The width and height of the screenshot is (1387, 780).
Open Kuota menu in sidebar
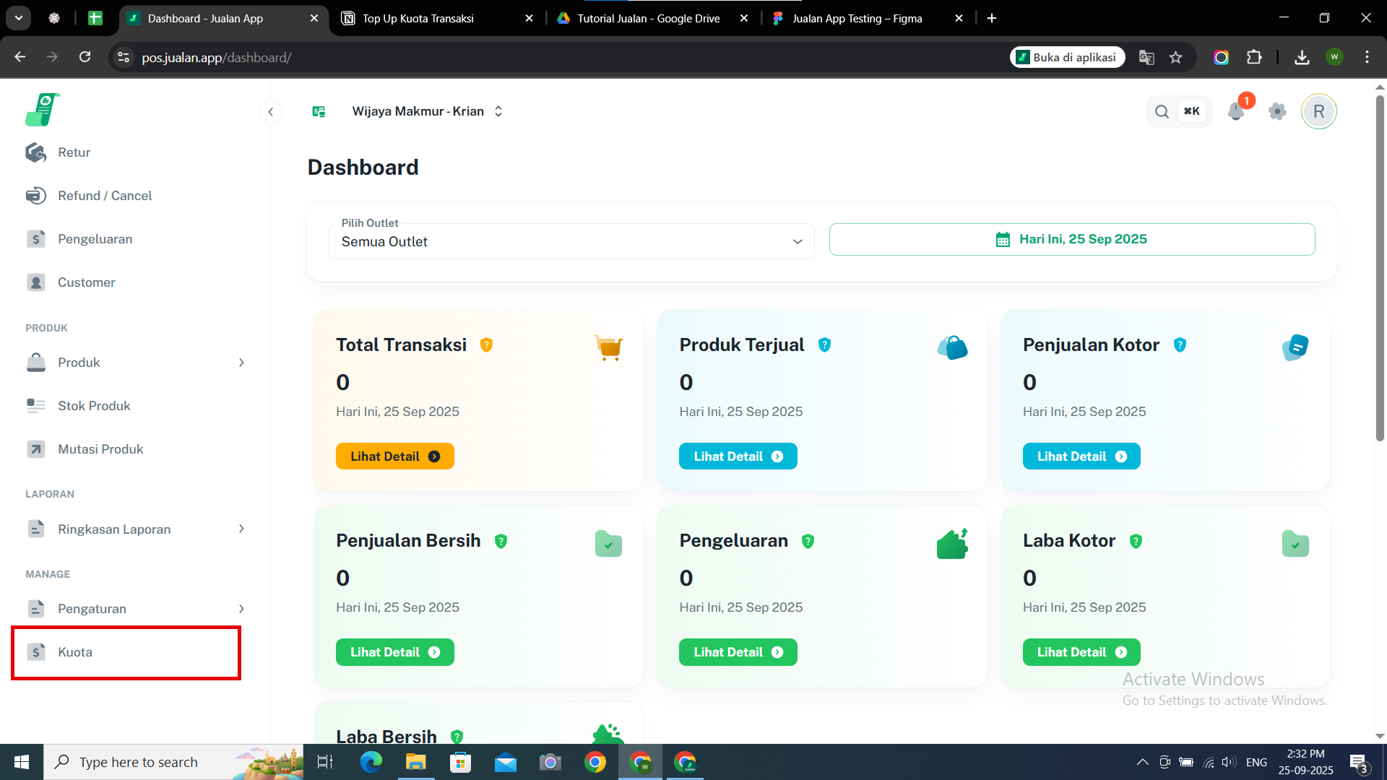point(75,652)
